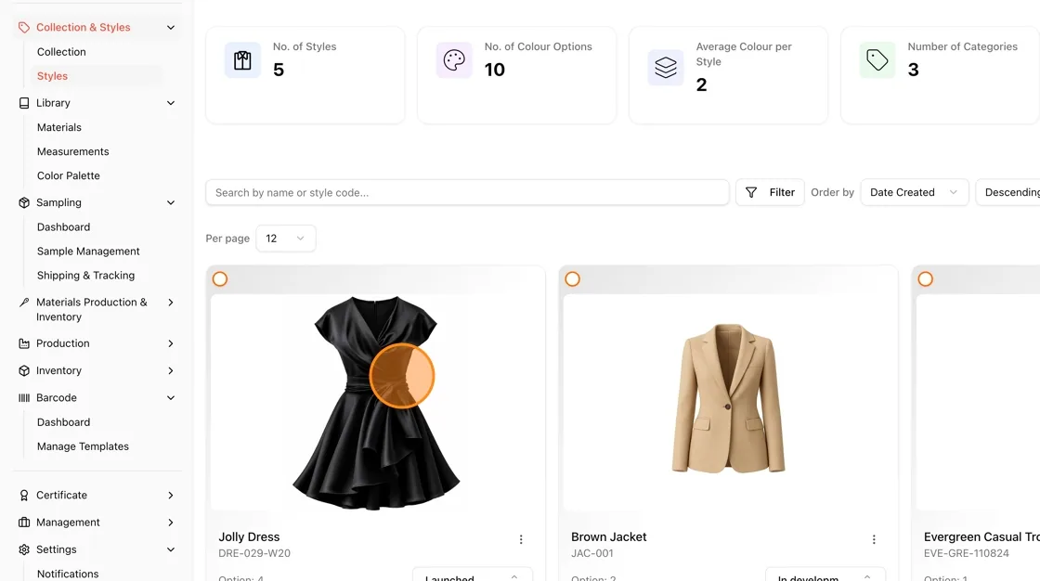Select the Evergreen Casual card circle

tap(925, 279)
